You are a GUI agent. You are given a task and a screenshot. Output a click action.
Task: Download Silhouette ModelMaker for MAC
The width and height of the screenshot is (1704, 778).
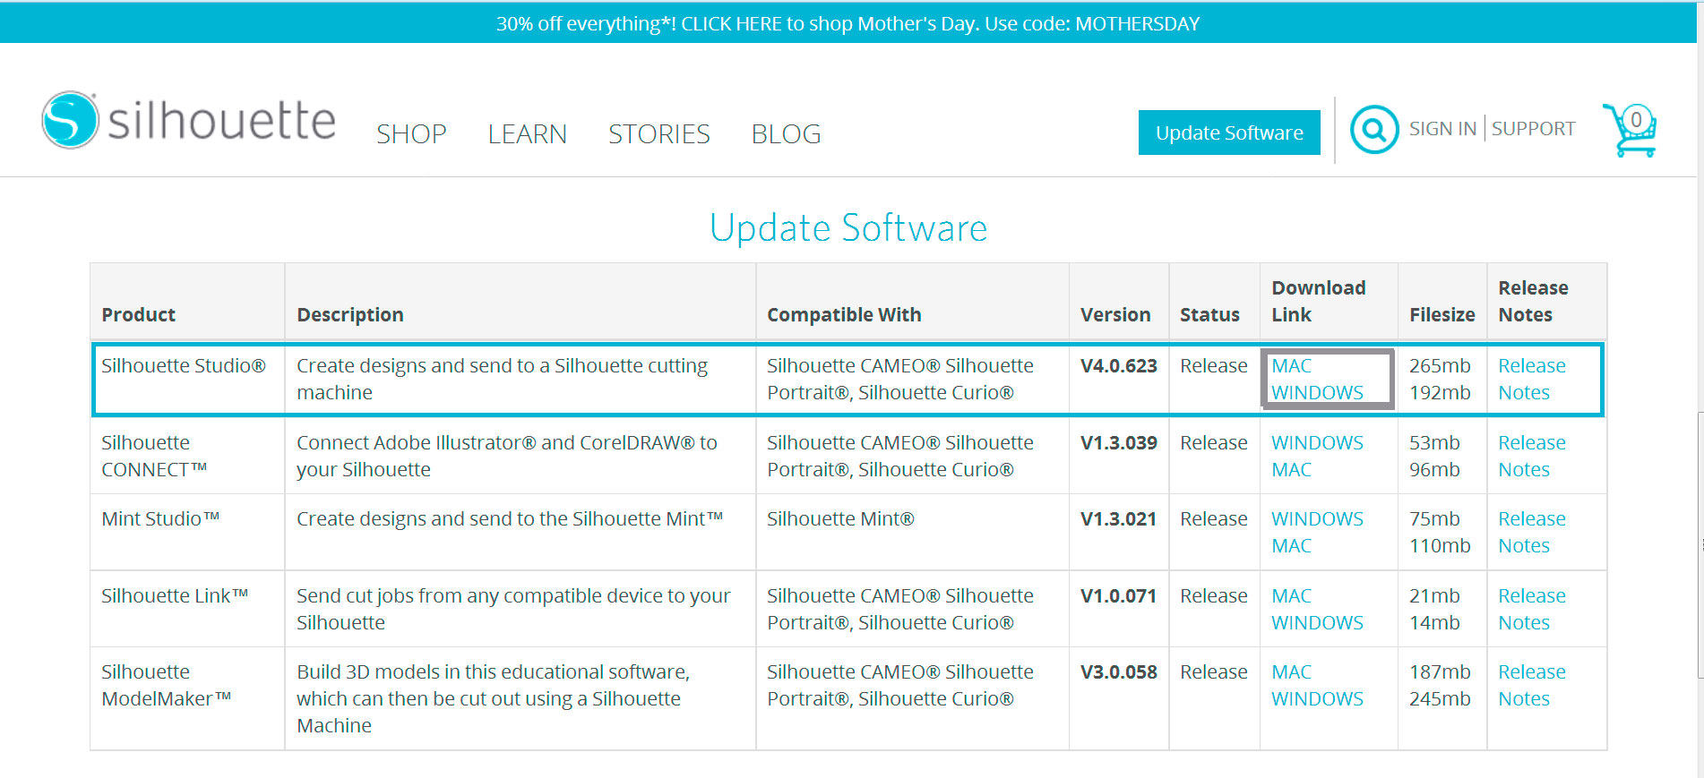pos(1291,672)
